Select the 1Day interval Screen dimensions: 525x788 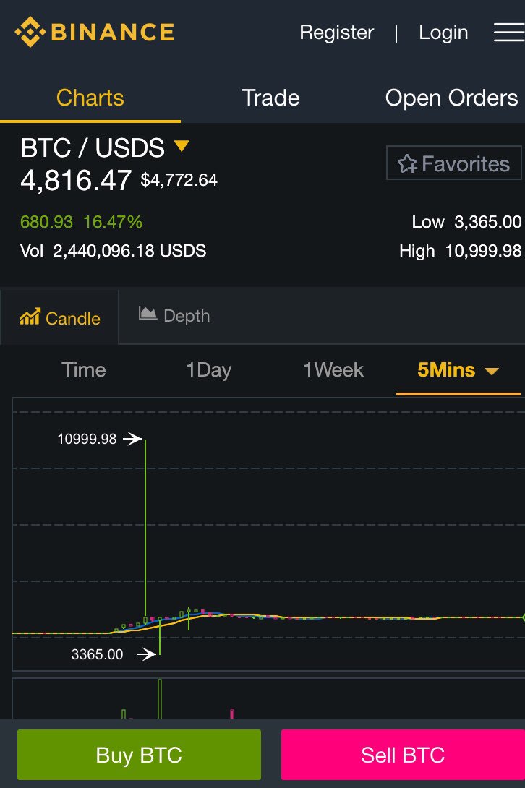[209, 370]
